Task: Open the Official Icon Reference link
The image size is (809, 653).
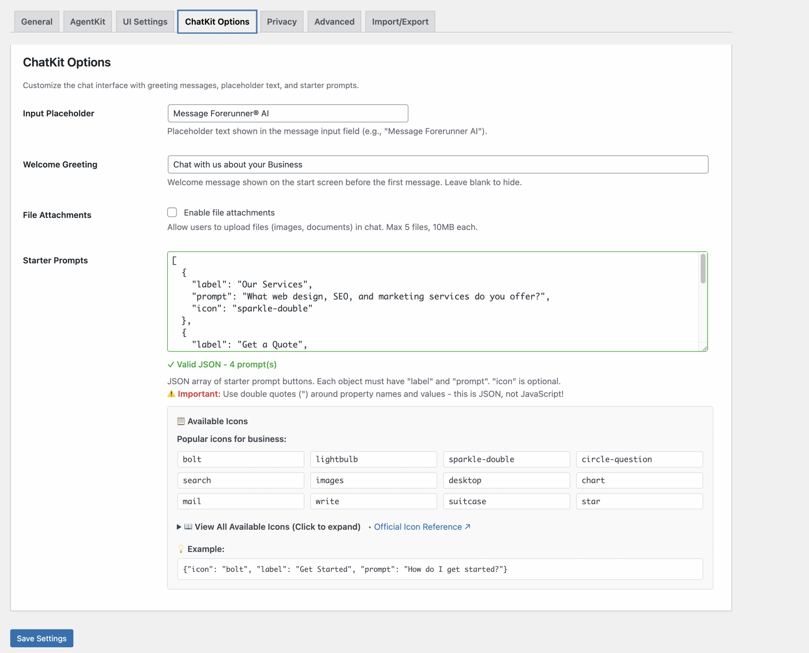Action: click(x=419, y=527)
